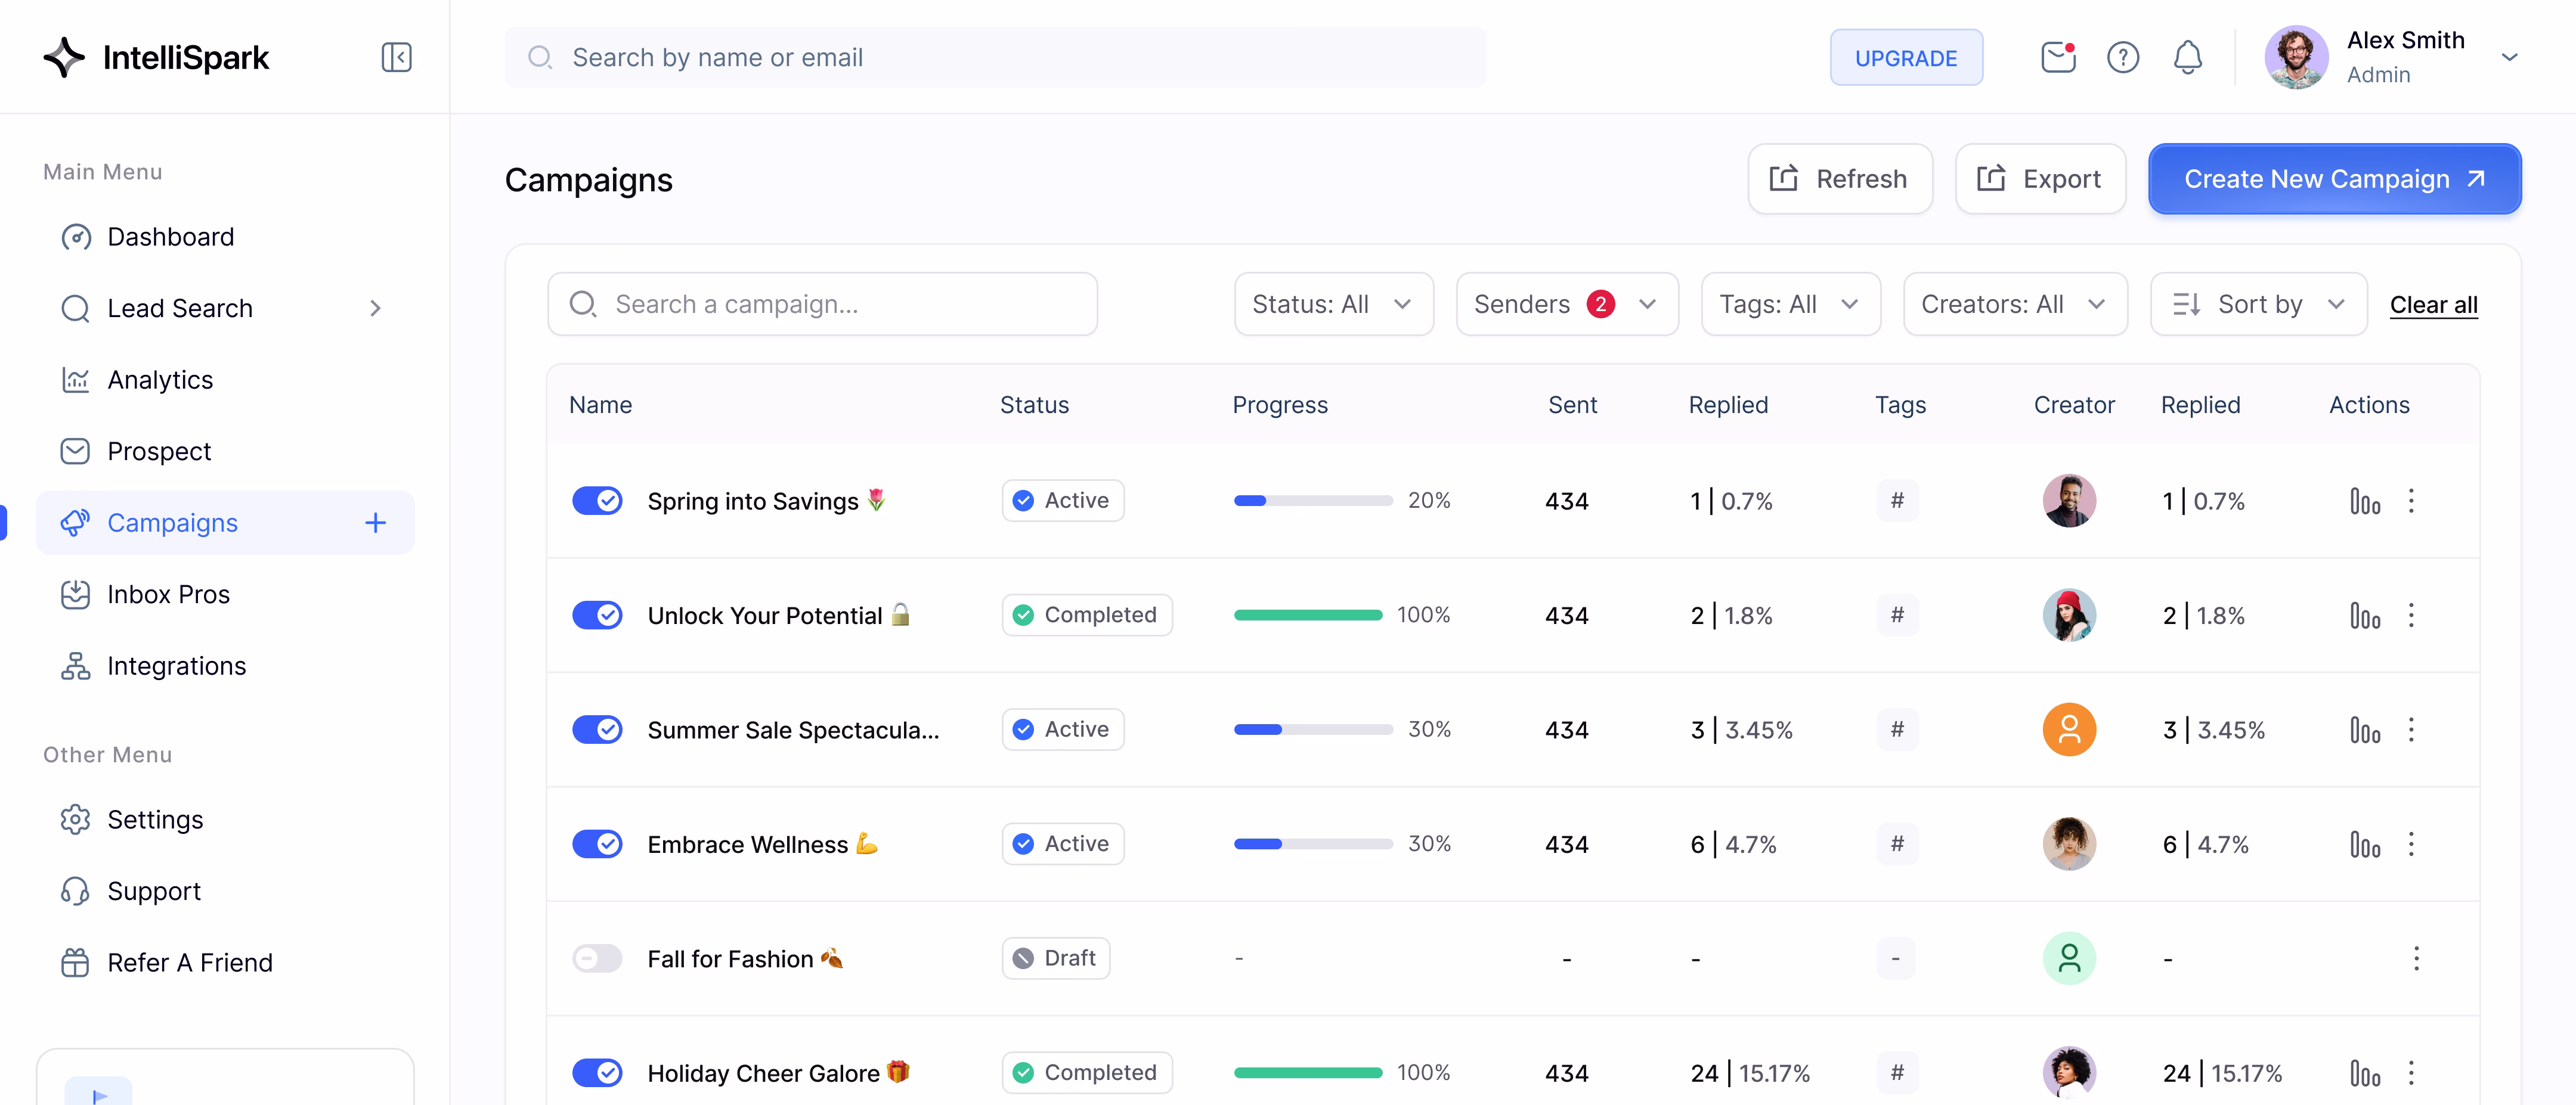The image size is (2576, 1105).
Task: Open the stats bar-chart icon for Spring into Savings
Action: [x=2364, y=501]
